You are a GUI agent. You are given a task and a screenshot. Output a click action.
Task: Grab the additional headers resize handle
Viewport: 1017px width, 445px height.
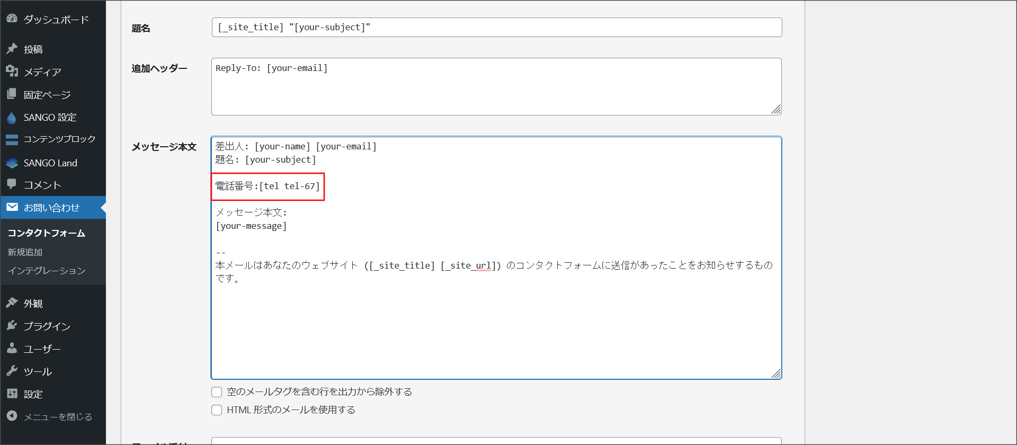pyautogui.click(x=776, y=110)
